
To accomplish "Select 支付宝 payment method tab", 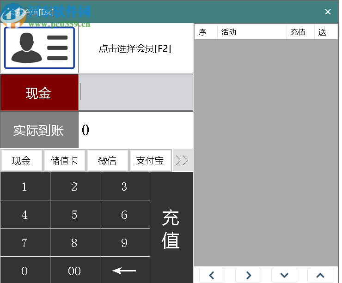I will [150, 161].
